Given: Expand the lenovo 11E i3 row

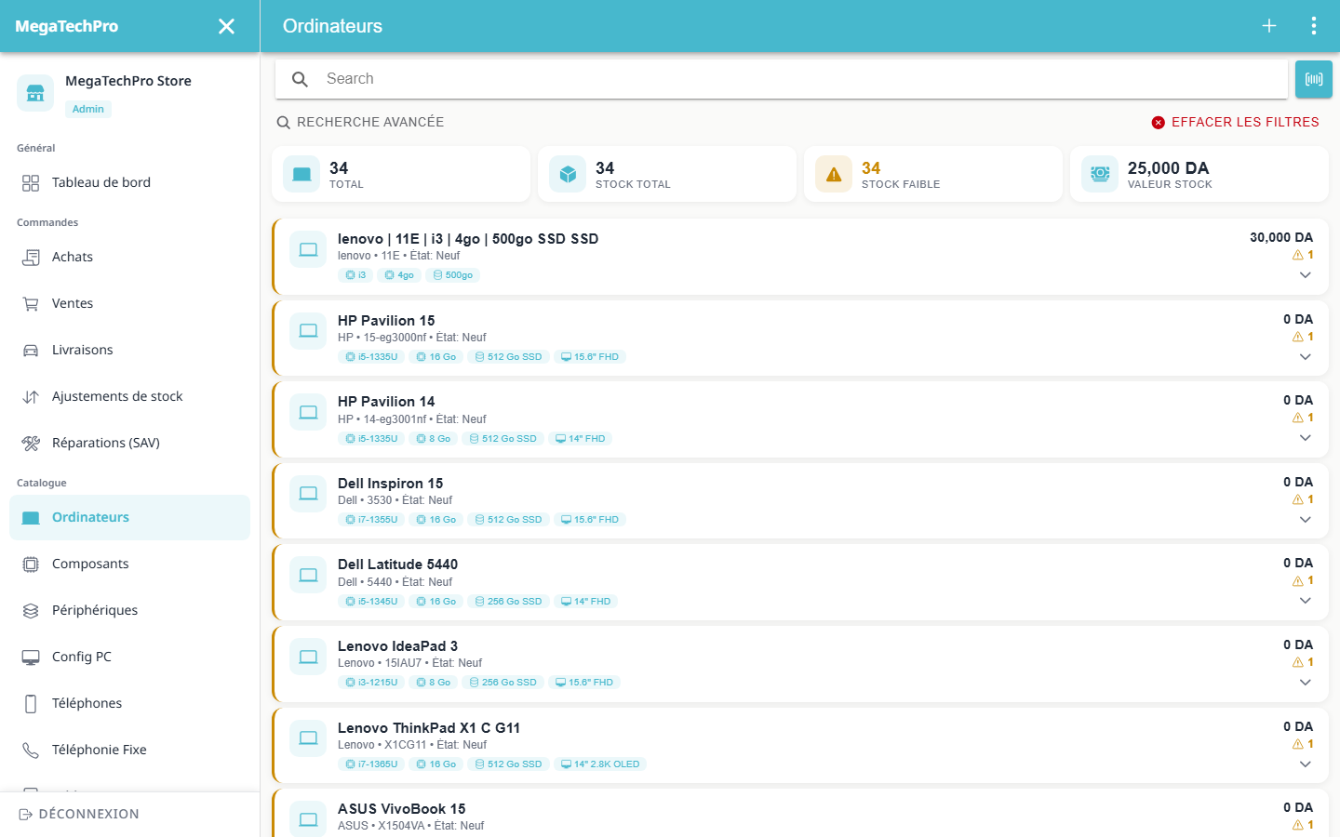Looking at the screenshot, I should tap(1306, 275).
